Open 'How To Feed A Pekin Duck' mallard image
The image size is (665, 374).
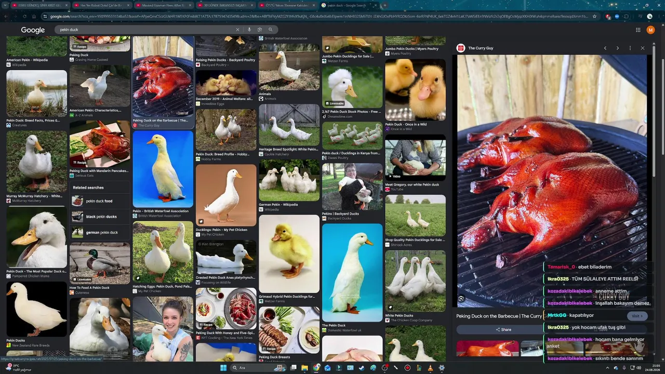click(x=100, y=263)
